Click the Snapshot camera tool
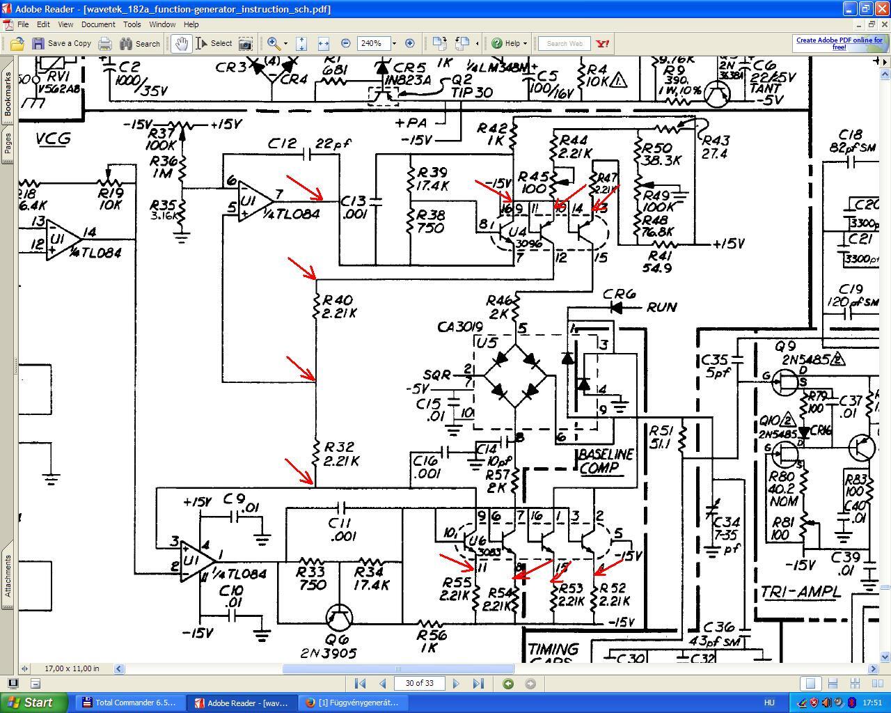This screenshot has width=891, height=713. tap(245, 43)
